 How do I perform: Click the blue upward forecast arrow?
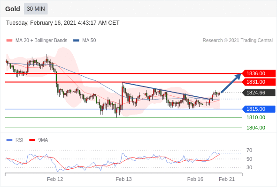[231, 83]
